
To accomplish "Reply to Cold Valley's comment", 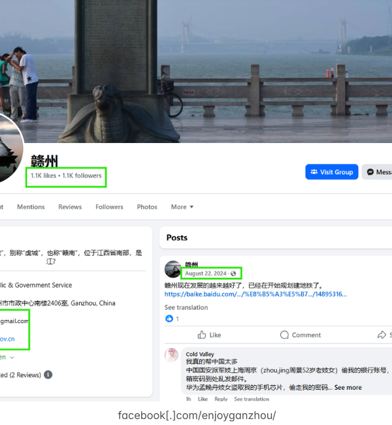I will 221,399.
